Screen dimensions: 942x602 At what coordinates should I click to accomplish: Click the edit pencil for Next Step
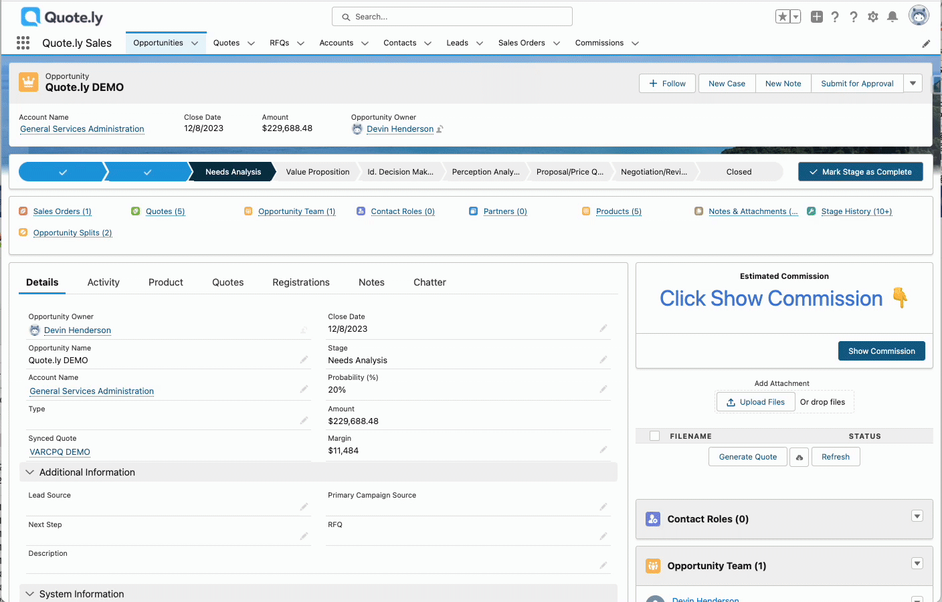(x=304, y=536)
